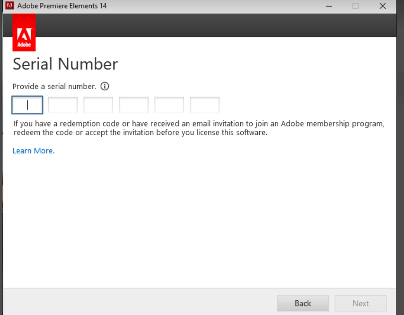The width and height of the screenshot is (404, 315).
Task: Click the 'Serial Number' heading
Action: tap(65, 64)
